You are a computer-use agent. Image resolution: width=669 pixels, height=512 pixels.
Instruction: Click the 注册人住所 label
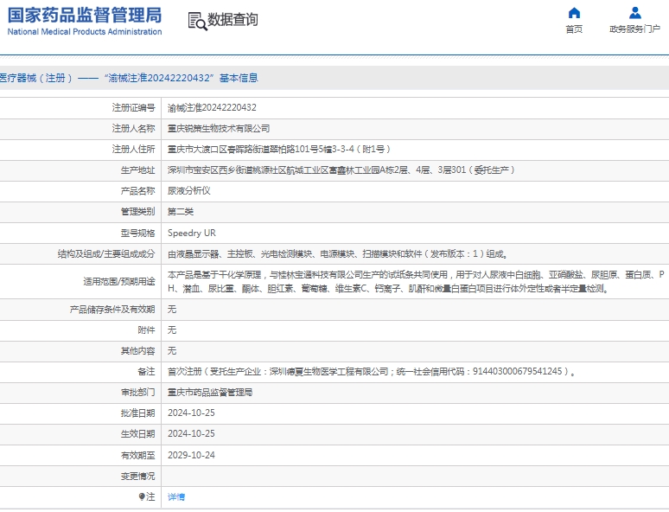[x=134, y=149]
